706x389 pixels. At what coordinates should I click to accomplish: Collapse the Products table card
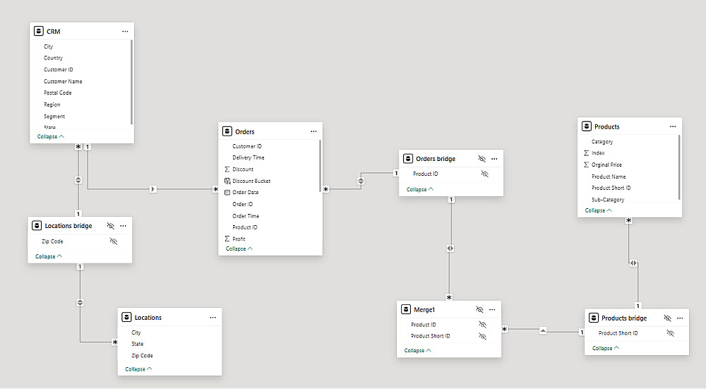click(x=599, y=210)
